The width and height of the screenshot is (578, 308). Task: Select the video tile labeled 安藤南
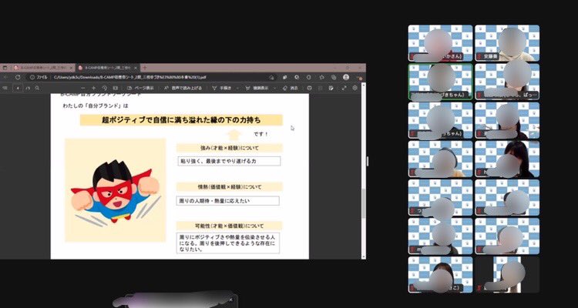coord(507,43)
